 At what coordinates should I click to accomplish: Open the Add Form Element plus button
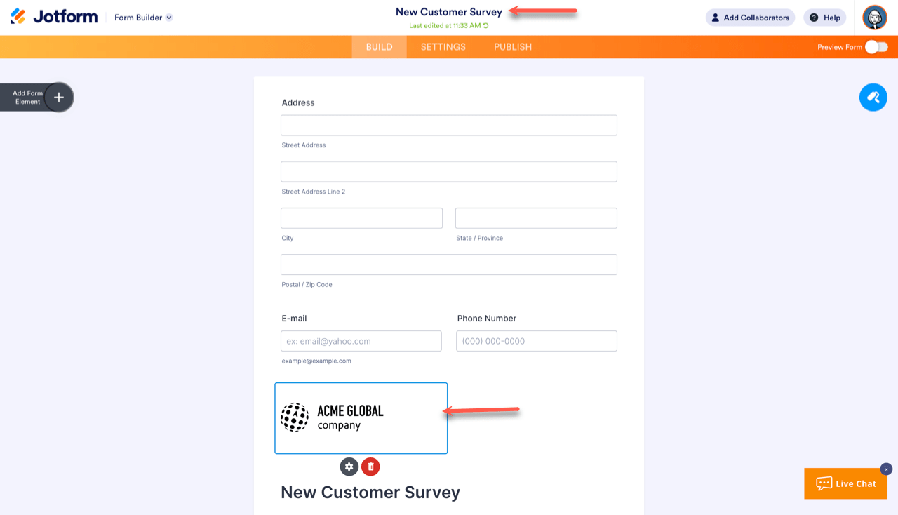point(59,98)
